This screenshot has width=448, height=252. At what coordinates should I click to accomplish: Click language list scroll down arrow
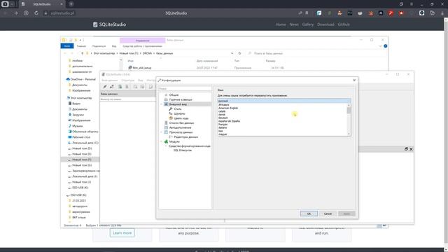[x=349, y=134]
